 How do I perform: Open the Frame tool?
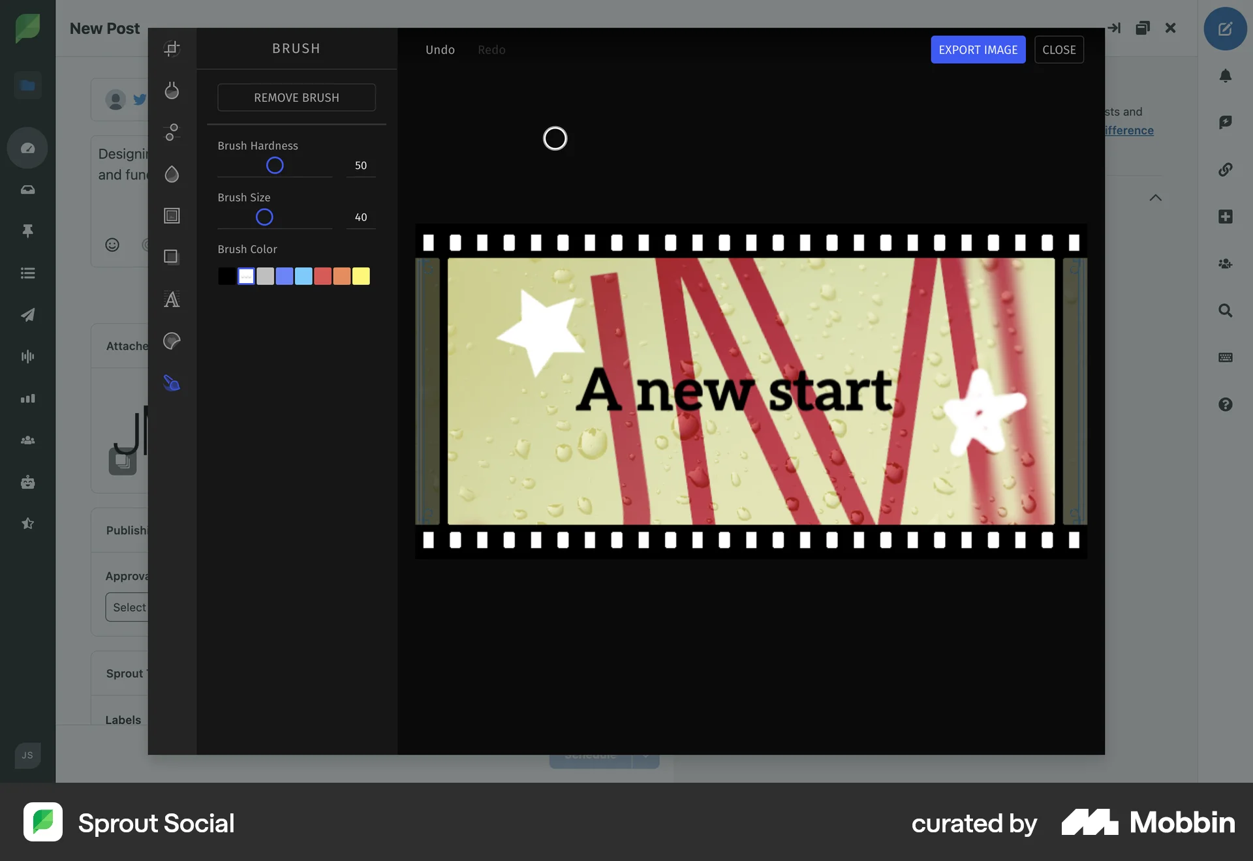click(x=172, y=216)
